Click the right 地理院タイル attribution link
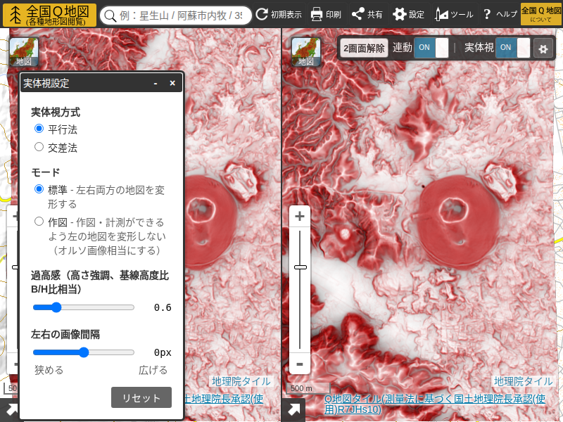The width and height of the screenshot is (563, 422). 523,381
